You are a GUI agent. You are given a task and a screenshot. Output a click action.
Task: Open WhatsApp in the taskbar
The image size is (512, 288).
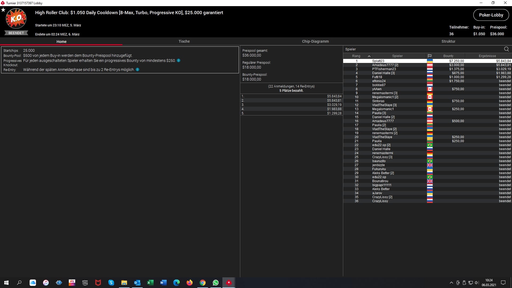click(216, 283)
